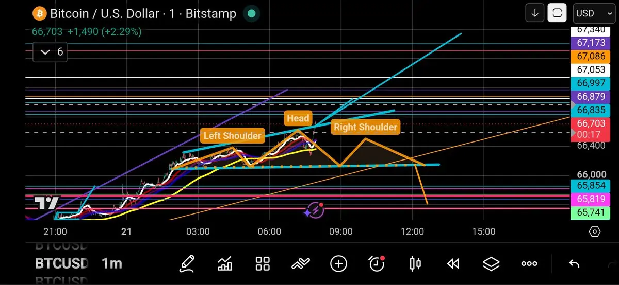Open chart settings hexagon icon
The height and width of the screenshot is (285, 619).
pyautogui.click(x=595, y=232)
